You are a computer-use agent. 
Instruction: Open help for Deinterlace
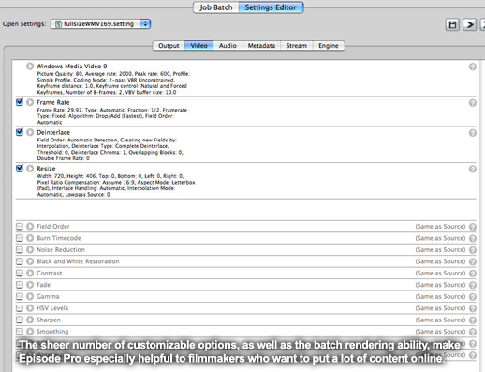[x=473, y=133]
